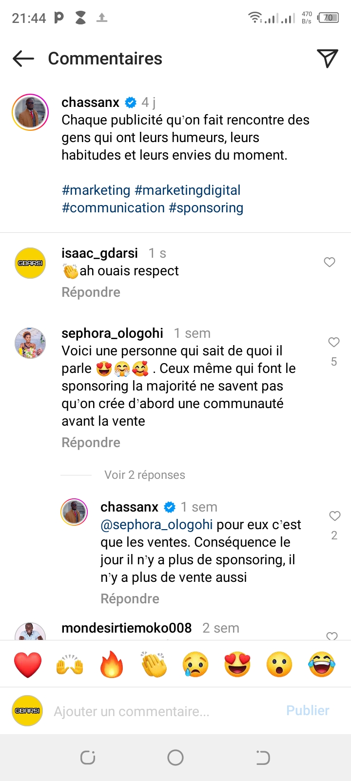Image resolution: width=351 pixels, height=781 pixels.
Task: Like isaac_gdarsi's comment with the heart
Action: pos(330,262)
